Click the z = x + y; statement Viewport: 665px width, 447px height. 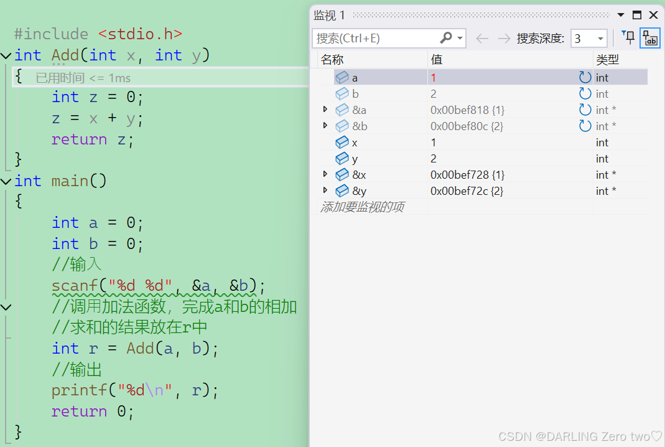[x=97, y=118]
